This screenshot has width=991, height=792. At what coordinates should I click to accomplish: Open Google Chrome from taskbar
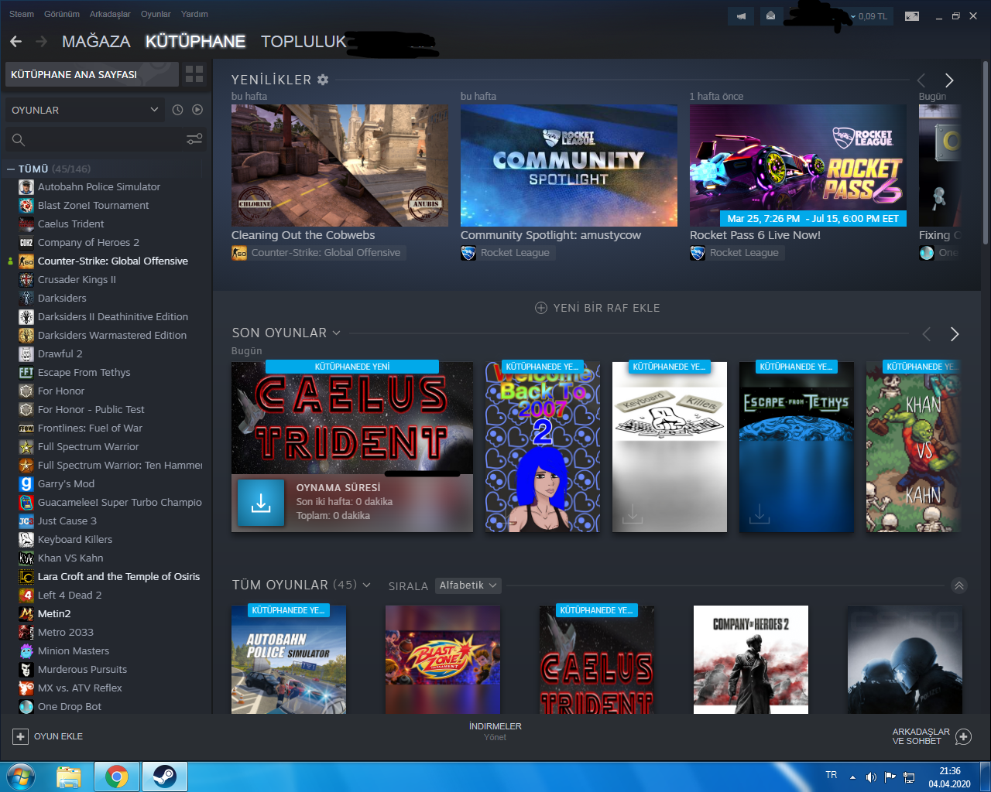[117, 777]
